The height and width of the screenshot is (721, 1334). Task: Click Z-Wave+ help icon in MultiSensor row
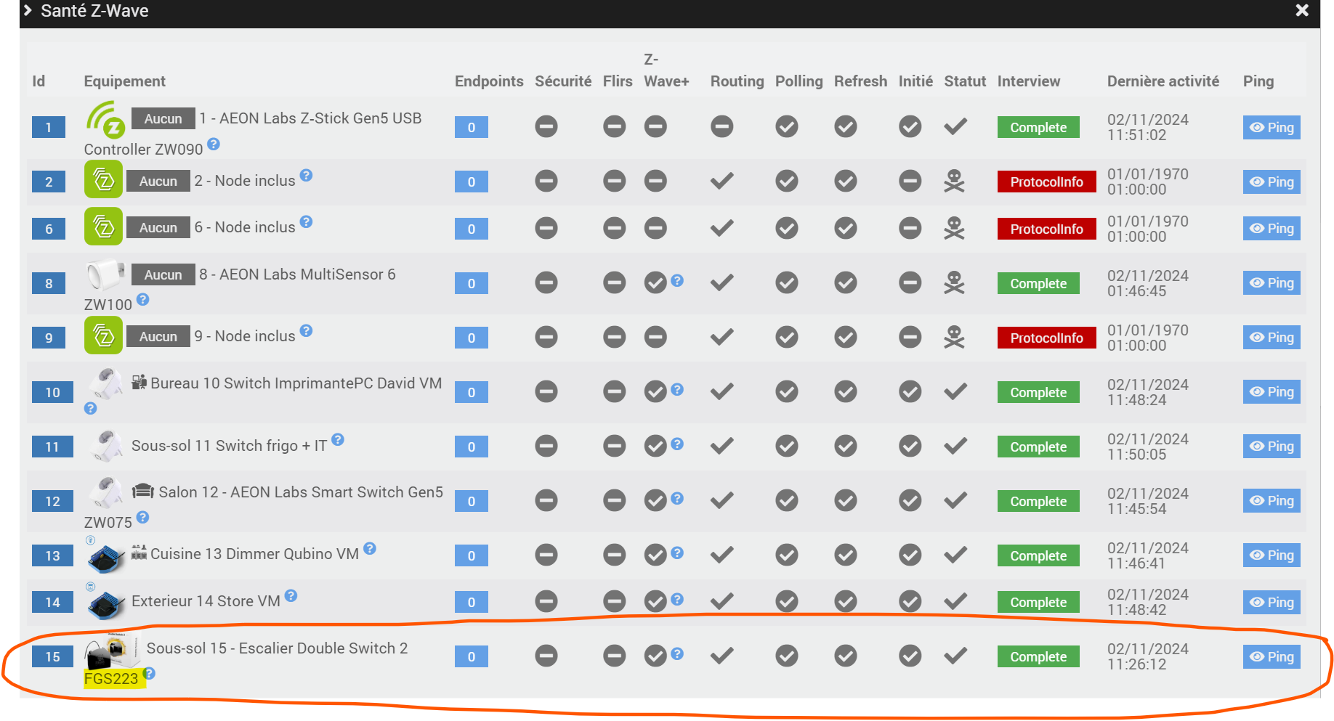677,280
